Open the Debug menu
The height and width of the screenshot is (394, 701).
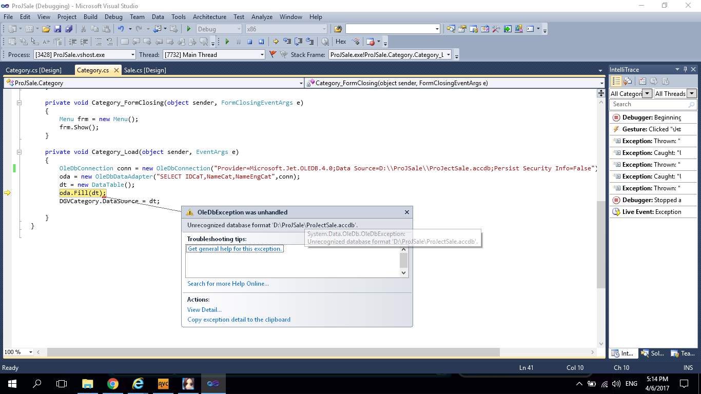pyautogui.click(x=113, y=17)
